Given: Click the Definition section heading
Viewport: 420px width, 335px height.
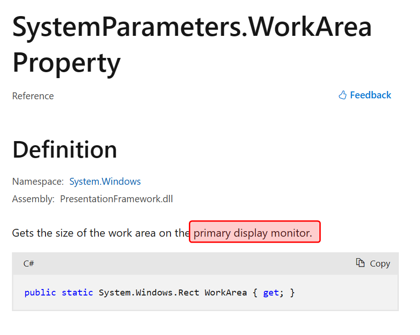Looking at the screenshot, I should pos(65,150).
